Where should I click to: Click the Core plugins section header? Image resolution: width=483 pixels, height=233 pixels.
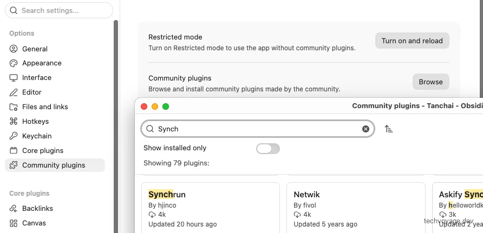(x=29, y=194)
